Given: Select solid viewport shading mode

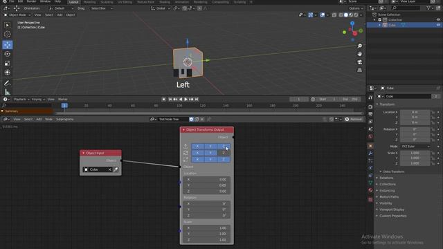Looking at the screenshot, I should tap(346, 15).
